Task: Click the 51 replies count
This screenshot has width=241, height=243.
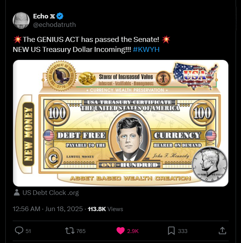Action: point(28,231)
